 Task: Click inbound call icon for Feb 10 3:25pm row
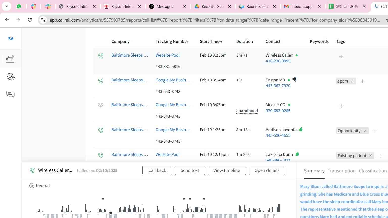pyautogui.click(x=101, y=56)
